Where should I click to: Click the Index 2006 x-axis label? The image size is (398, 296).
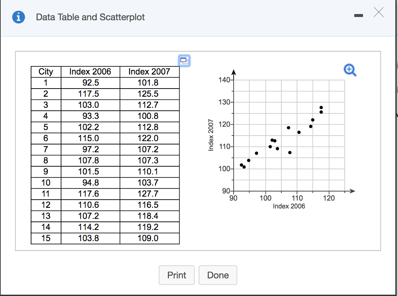[289, 206]
